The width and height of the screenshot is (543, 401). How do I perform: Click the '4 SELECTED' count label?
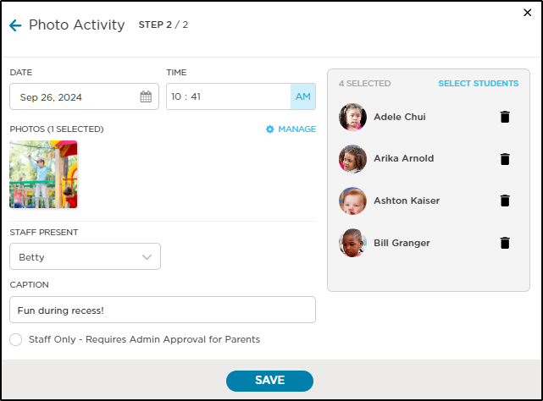364,84
